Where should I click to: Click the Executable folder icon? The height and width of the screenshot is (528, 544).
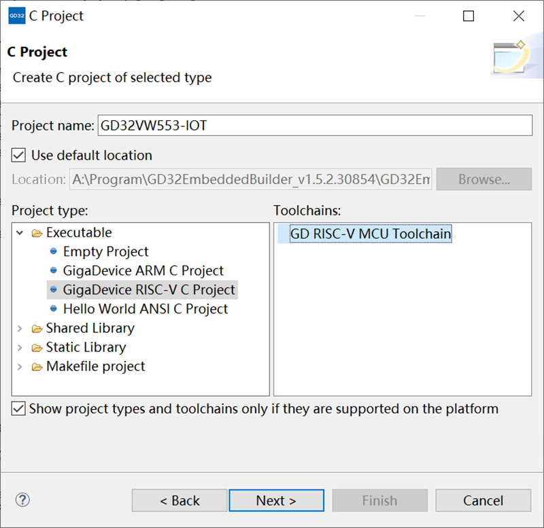click(x=37, y=233)
